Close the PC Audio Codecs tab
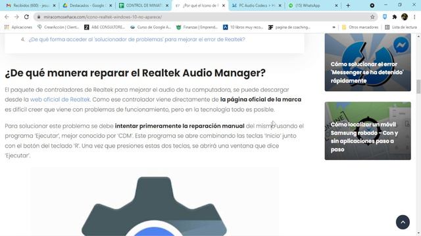 [280, 5]
